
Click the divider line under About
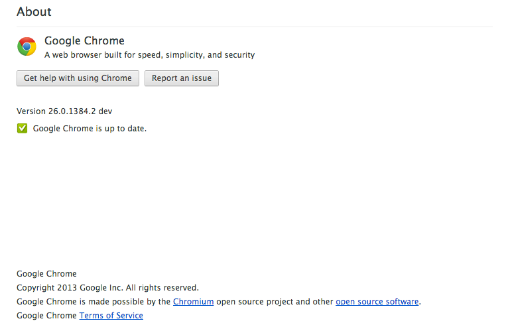(255, 27)
